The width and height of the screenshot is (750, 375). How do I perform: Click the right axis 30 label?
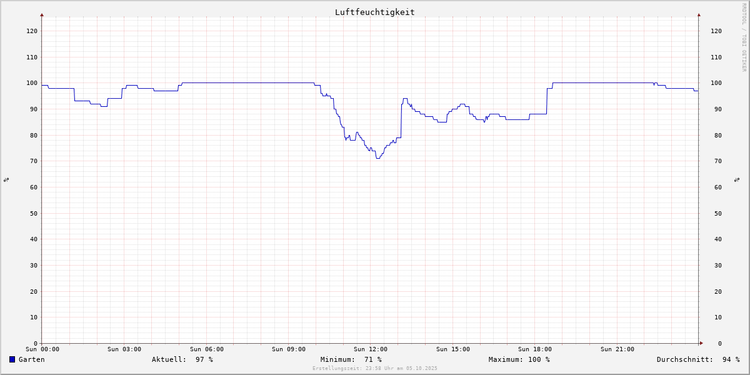718,265
